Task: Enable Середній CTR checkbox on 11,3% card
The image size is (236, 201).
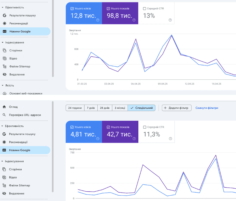Action: pos(145,127)
